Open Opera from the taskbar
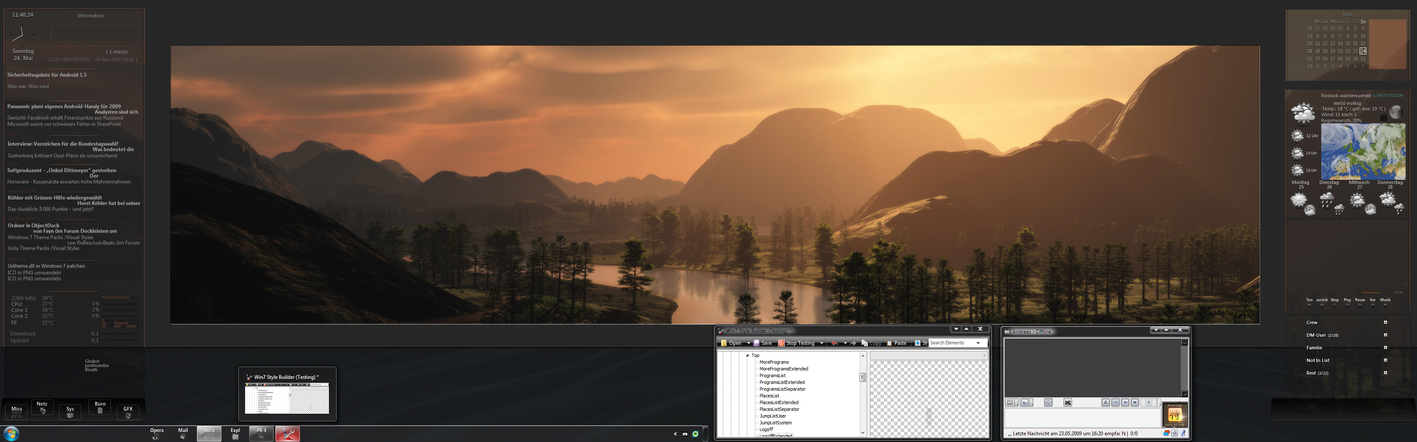The image size is (1417, 442). click(x=157, y=434)
